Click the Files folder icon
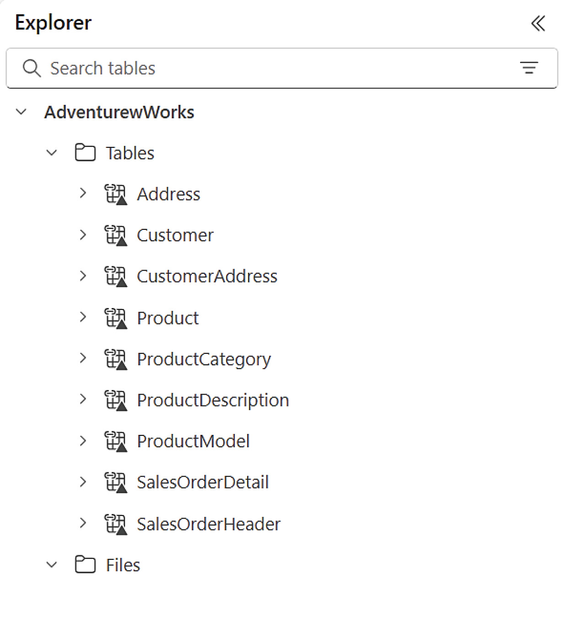This screenshot has height=618, width=564. 85,564
